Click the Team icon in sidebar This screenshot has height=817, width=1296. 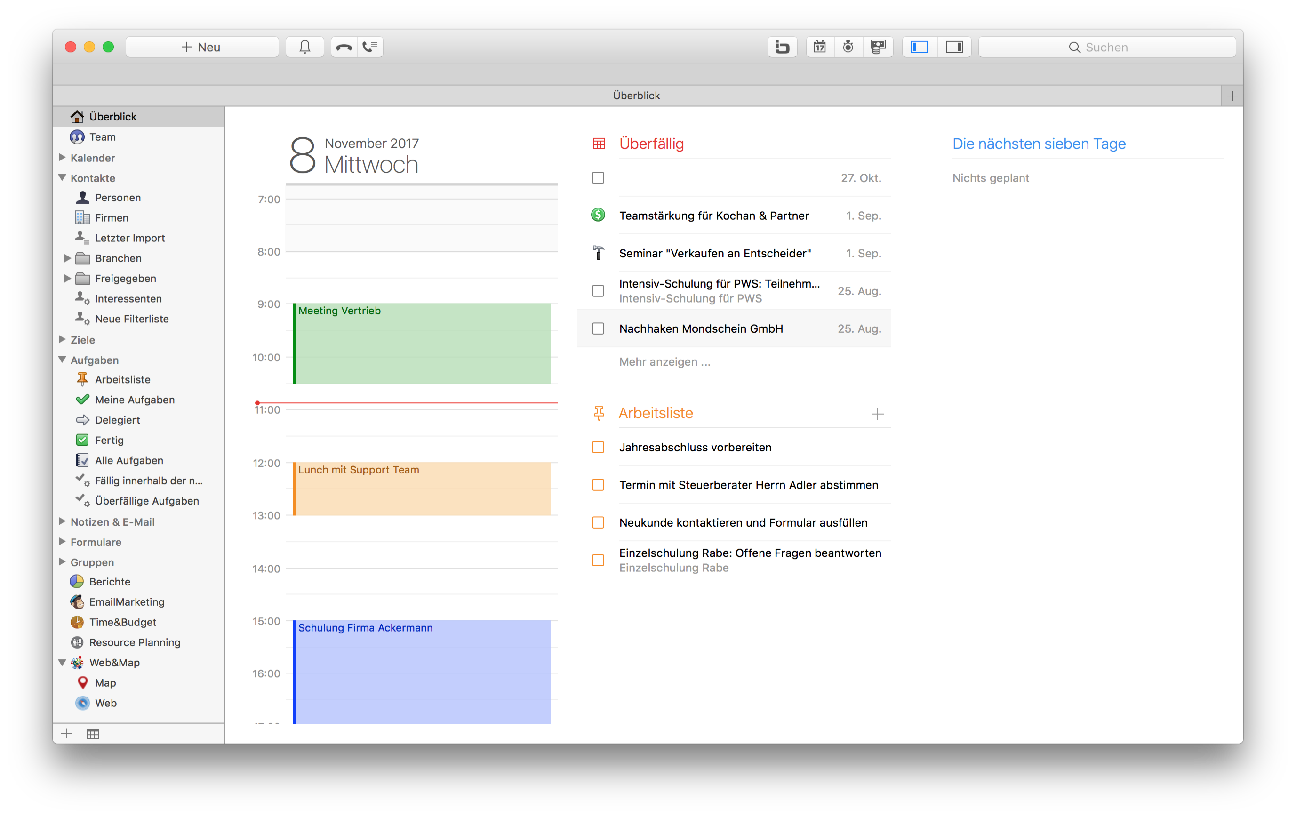[x=77, y=136]
